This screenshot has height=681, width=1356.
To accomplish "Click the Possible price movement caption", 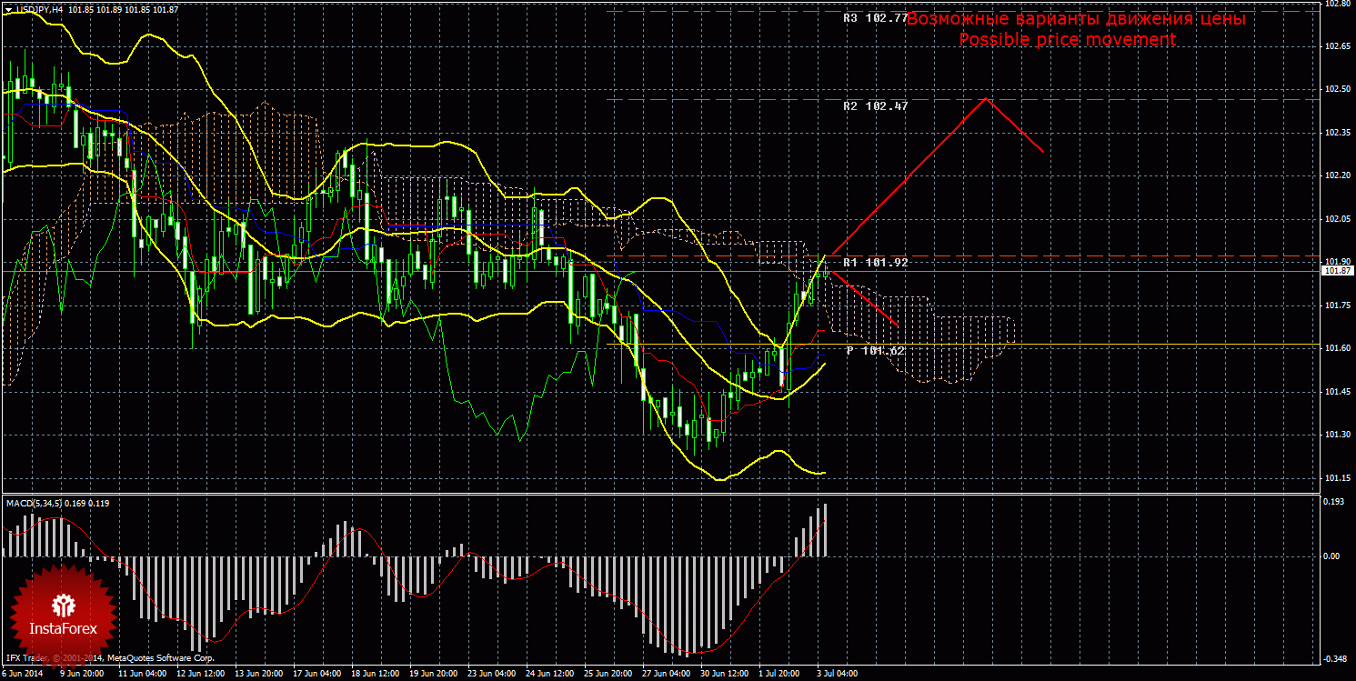I will (1068, 40).
